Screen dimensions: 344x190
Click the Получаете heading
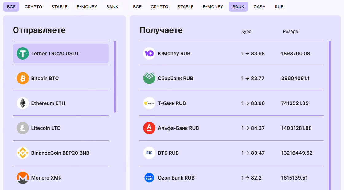tap(161, 30)
